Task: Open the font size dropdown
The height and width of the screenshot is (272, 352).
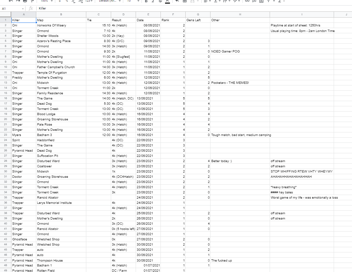Action: click(133, 1)
